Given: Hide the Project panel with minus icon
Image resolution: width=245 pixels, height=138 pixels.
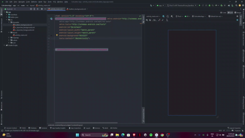Looking at the screenshot, I should click(x=45, y=9).
